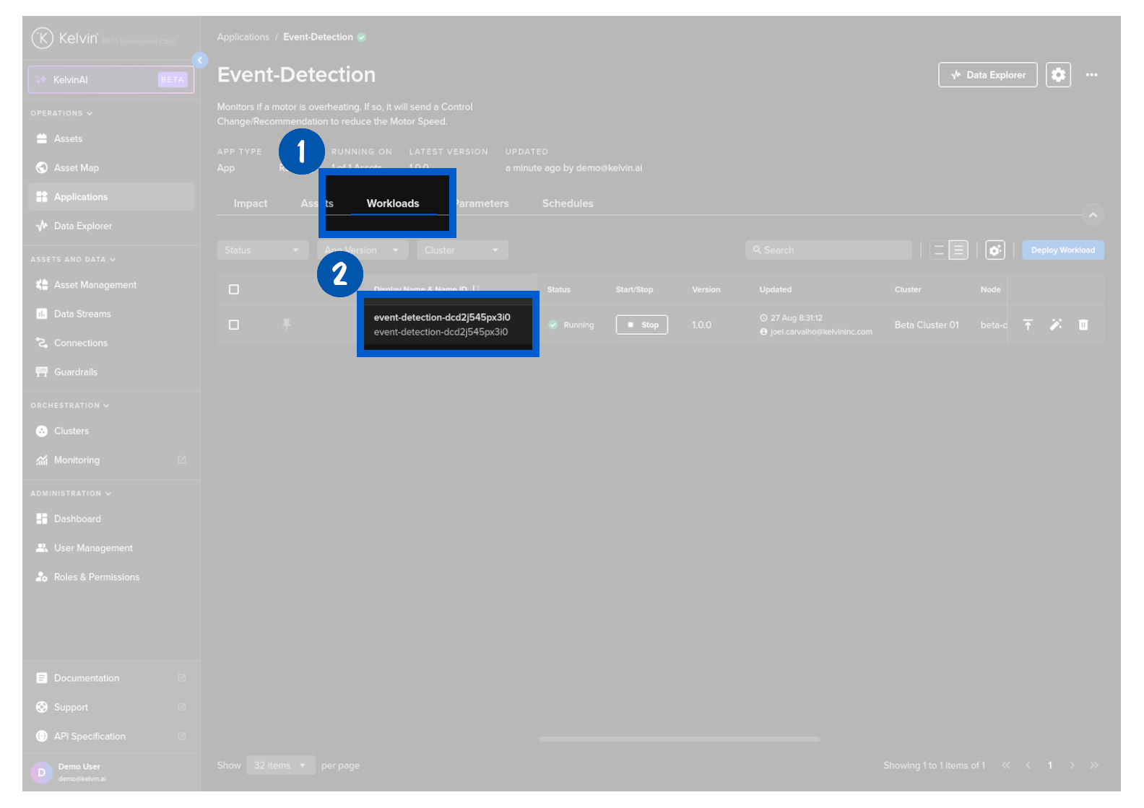Open the Support link
The image size is (1144, 808).
tap(111, 707)
